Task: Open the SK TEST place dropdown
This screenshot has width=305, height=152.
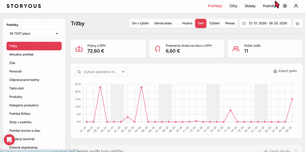Action: (34, 33)
